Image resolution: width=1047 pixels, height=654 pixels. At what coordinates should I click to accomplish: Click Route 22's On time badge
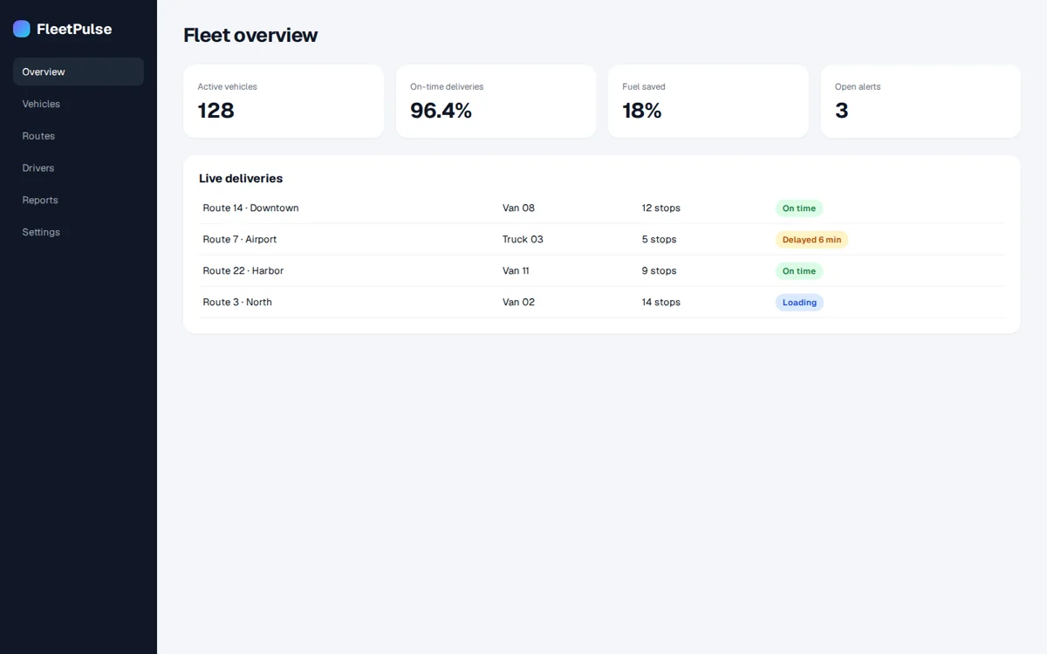click(x=799, y=271)
